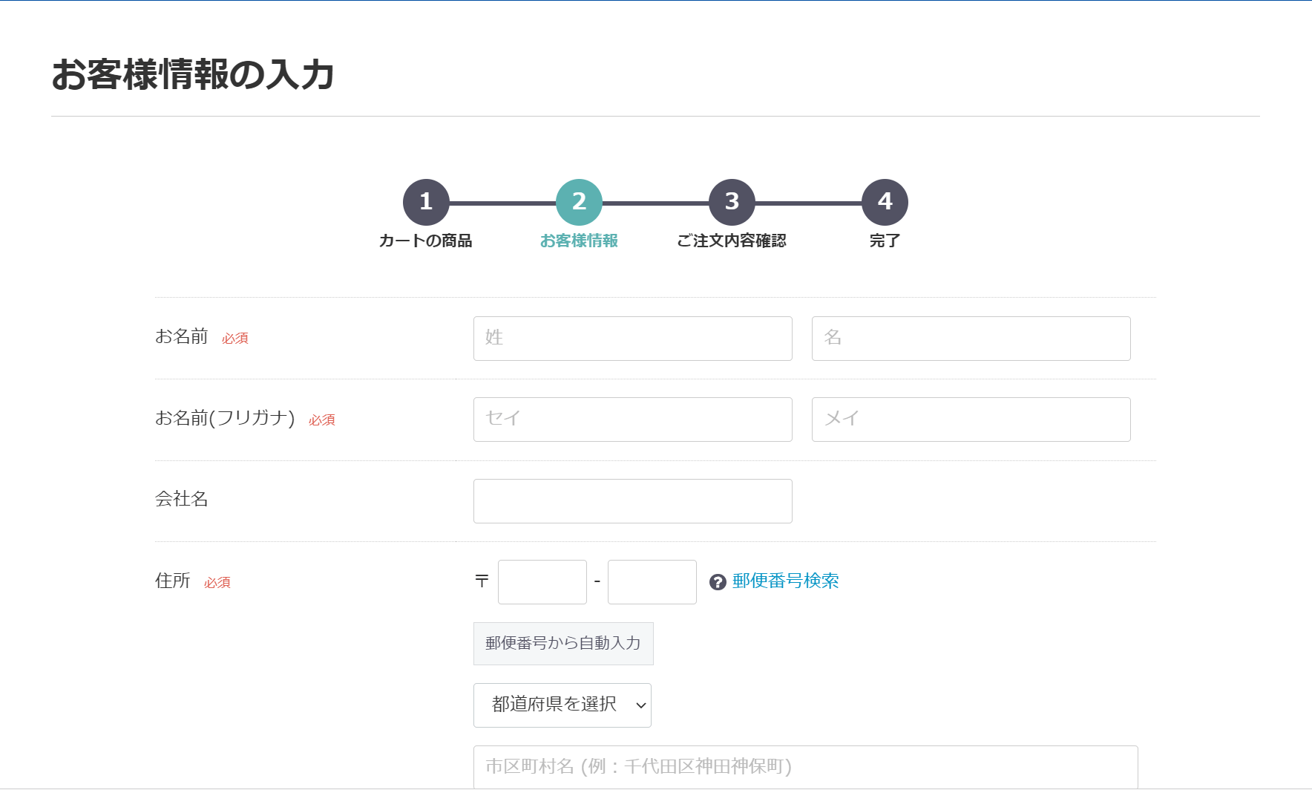Viewport: 1312px width, 790px height.
Task: Click the second postal code box
Action: coord(652,582)
